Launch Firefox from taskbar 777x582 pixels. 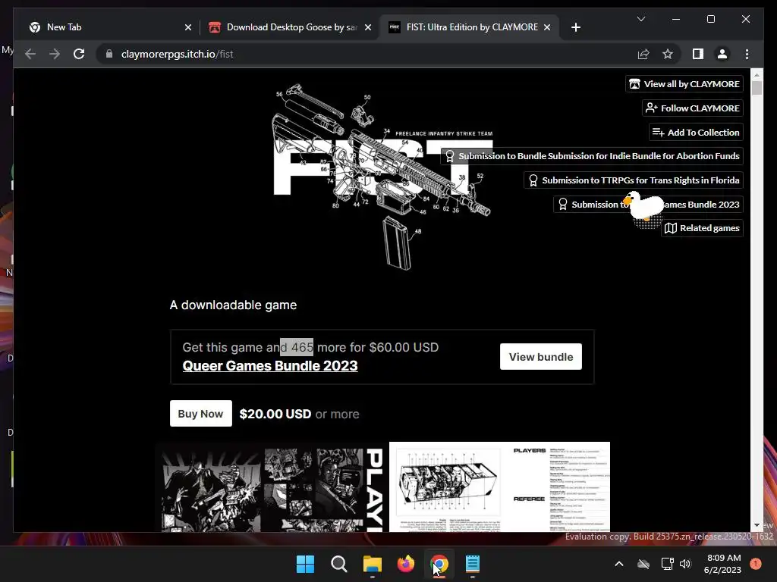pos(406,564)
